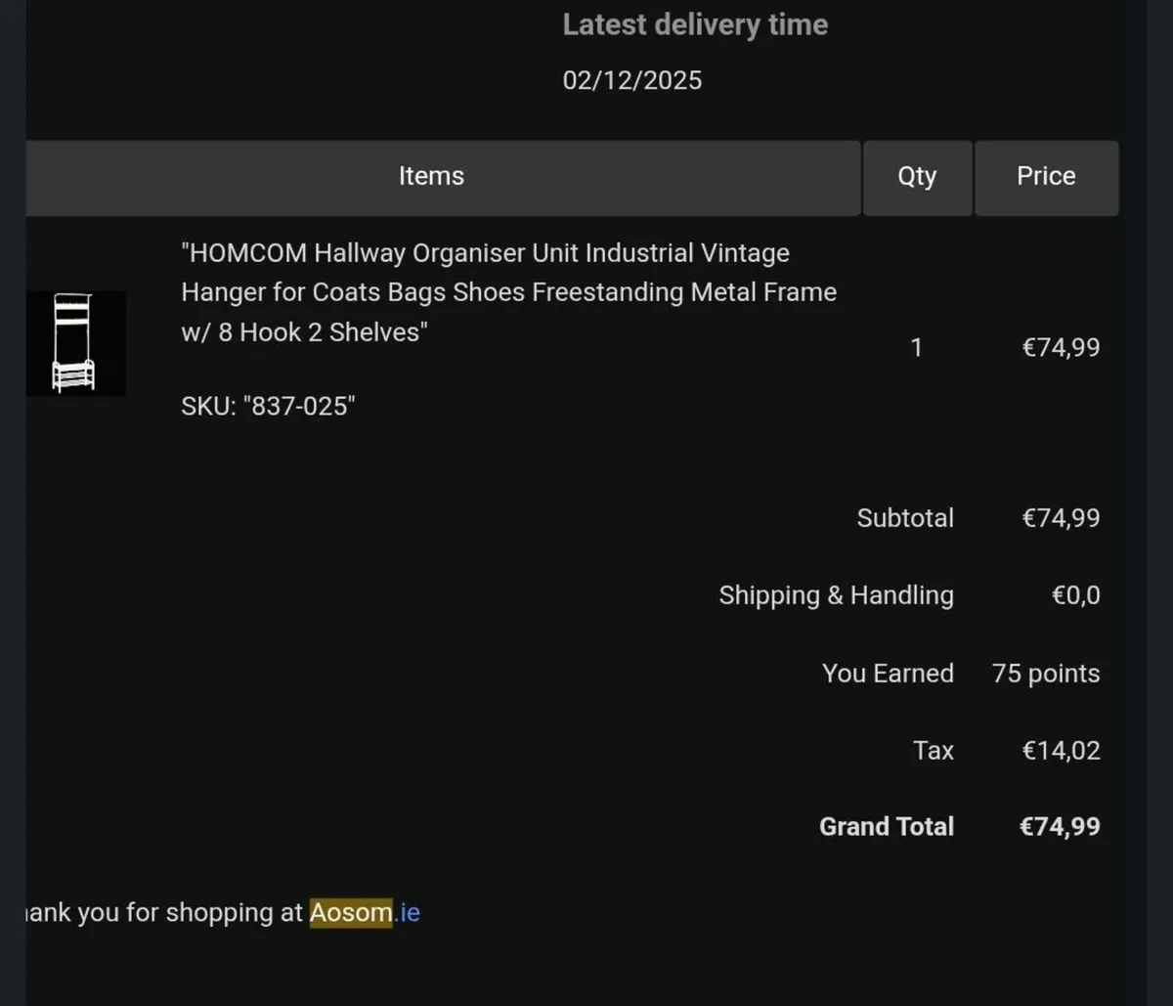Click the item quantity value 1
Image resolution: width=1173 pixels, height=1006 pixels.
pos(916,348)
